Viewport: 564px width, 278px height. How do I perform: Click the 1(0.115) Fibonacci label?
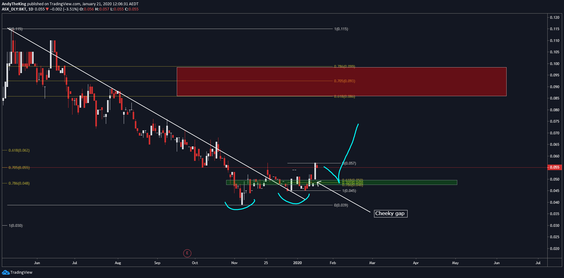pyautogui.click(x=341, y=29)
